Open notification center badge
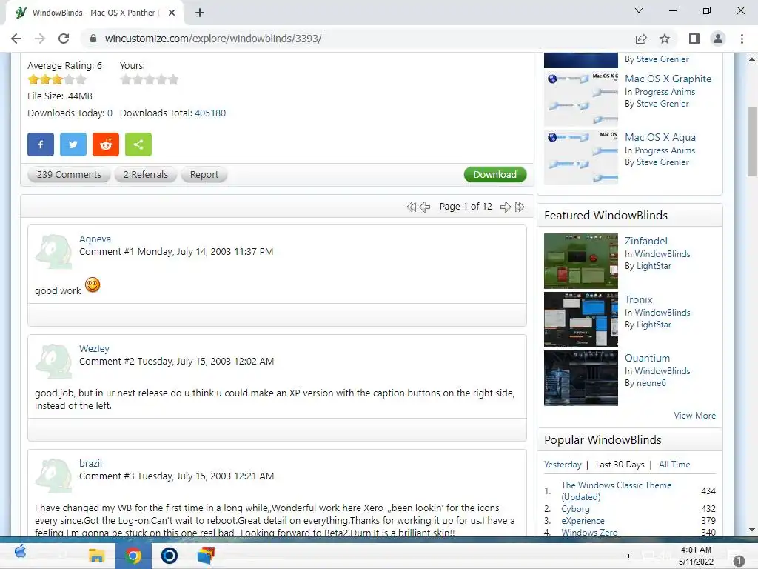 point(739,561)
